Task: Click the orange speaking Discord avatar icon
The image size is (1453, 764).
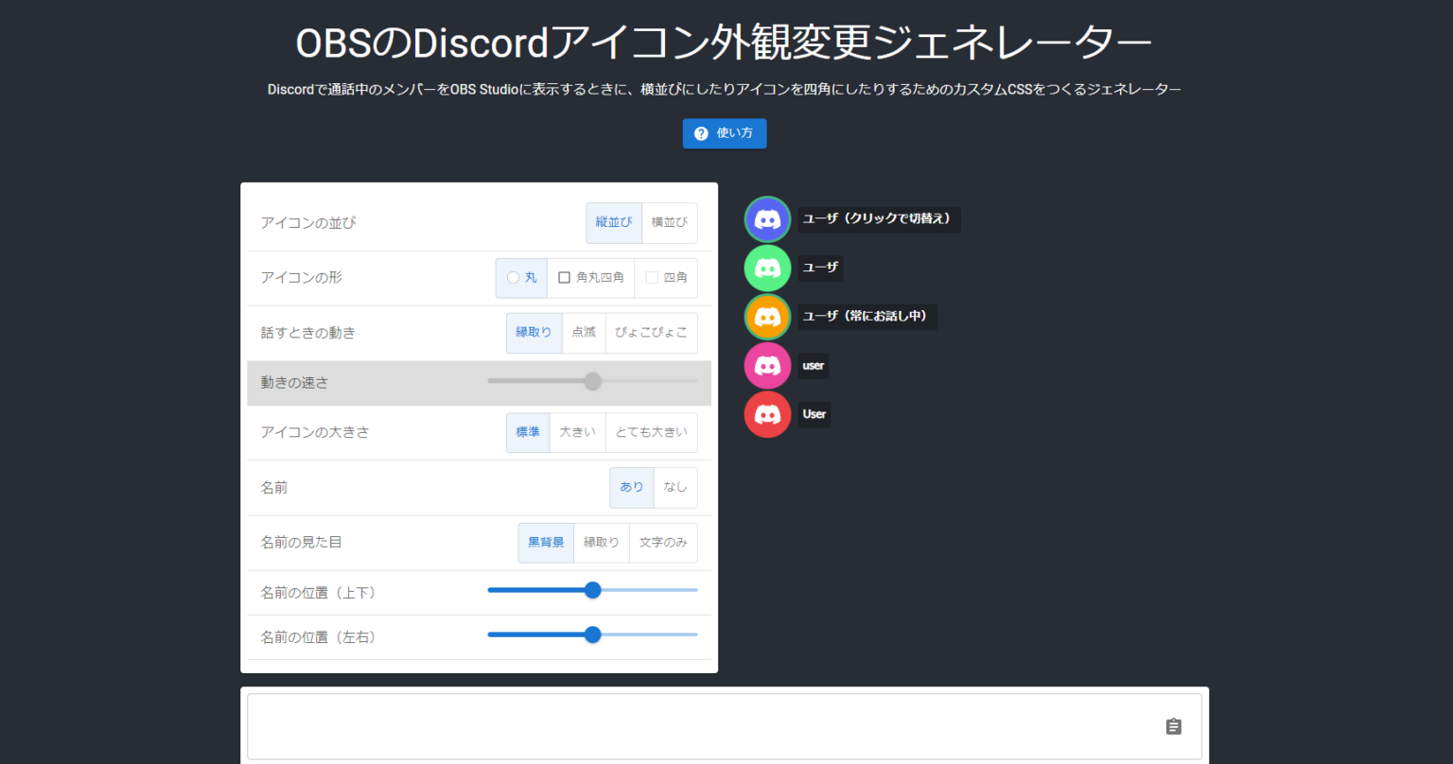Action: [x=767, y=317]
